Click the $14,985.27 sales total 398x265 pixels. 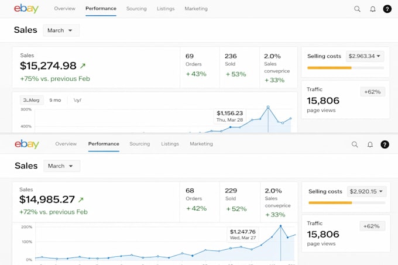47,199
